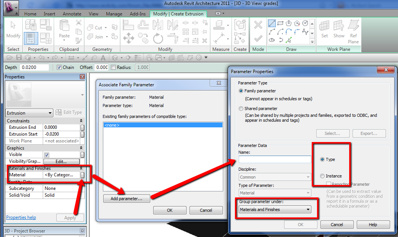Click Cancel in Associate Family Parameter dialog
Viewport: 398px width, 237px height.
(x=206, y=210)
